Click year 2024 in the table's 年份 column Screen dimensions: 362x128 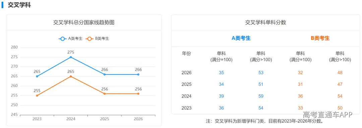click(x=187, y=96)
